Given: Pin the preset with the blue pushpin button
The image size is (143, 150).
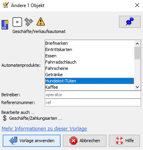Looking at the screenshot, I should pyautogui.click(x=130, y=22).
